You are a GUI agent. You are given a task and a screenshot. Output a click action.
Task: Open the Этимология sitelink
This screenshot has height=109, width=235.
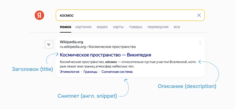pyautogui.click(x=70, y=72)
